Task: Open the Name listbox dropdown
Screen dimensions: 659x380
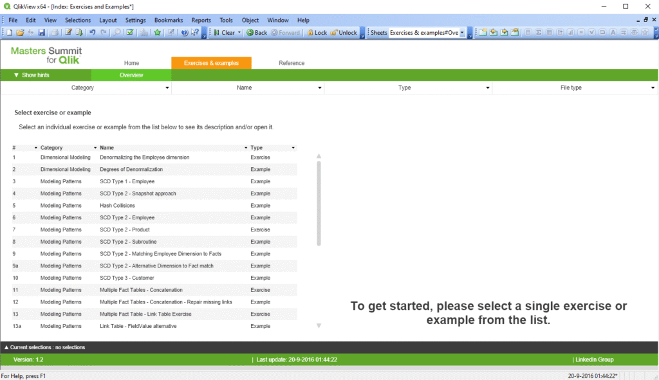Action: (320, 87)
